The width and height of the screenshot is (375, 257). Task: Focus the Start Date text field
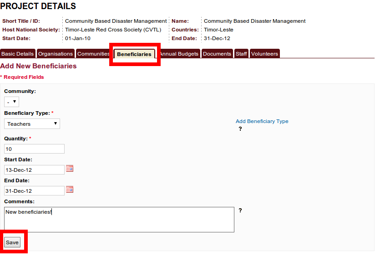tap(34, 170)
